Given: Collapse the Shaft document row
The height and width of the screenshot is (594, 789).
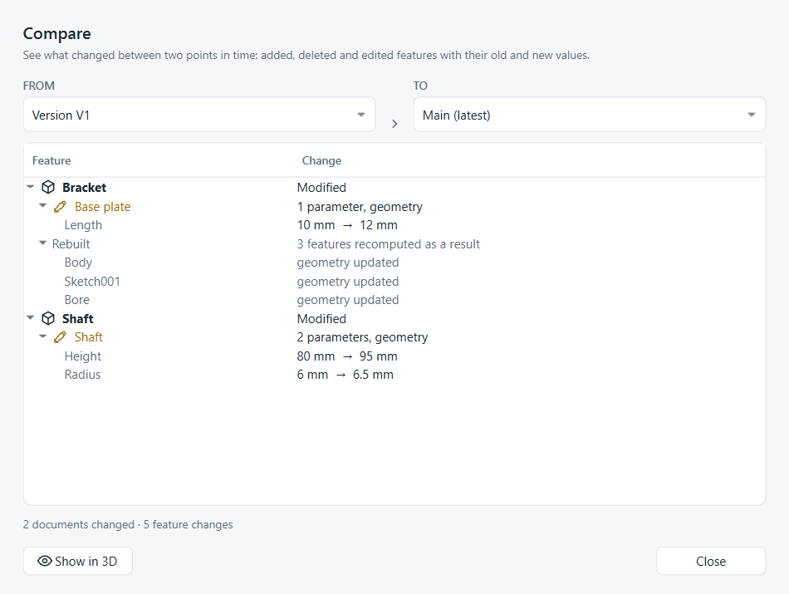Looking at the screenshot, I should coord(30,317).
